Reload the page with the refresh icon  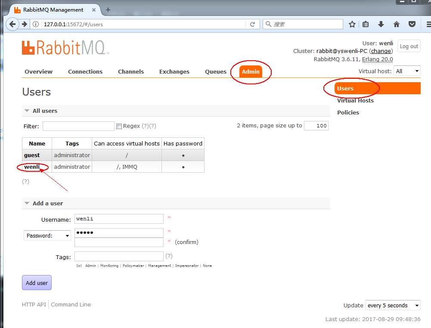252,24
